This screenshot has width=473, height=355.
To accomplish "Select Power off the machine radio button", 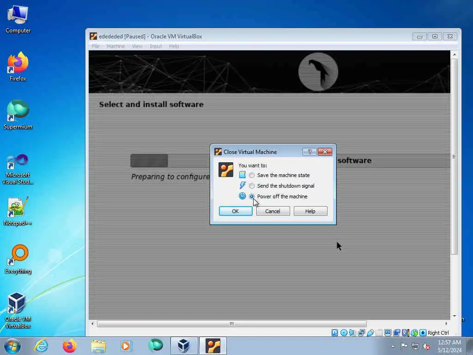I will (252, 196).
